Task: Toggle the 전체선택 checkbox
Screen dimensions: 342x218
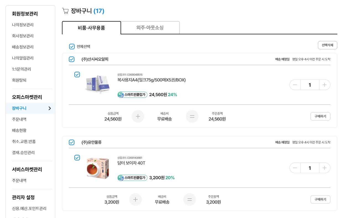Action: 72,47
